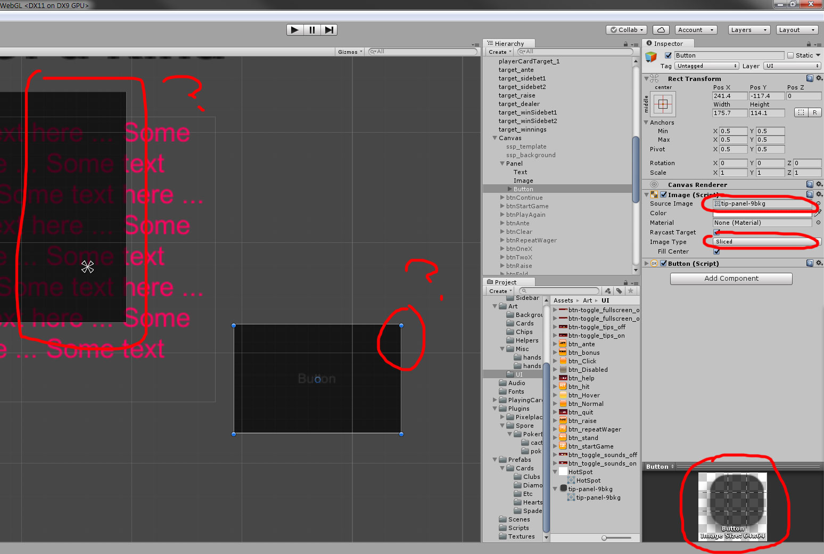
Task: Open the Image Type dropdown showing Sliced
Action: tap(761, 241)
